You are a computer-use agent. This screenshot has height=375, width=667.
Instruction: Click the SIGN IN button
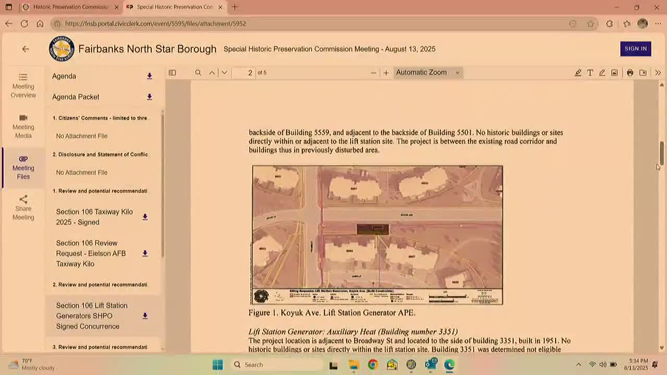[x=635, y=48]
